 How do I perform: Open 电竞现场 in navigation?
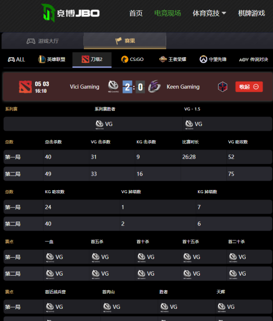pyautogui.click(x=167, y=13)
